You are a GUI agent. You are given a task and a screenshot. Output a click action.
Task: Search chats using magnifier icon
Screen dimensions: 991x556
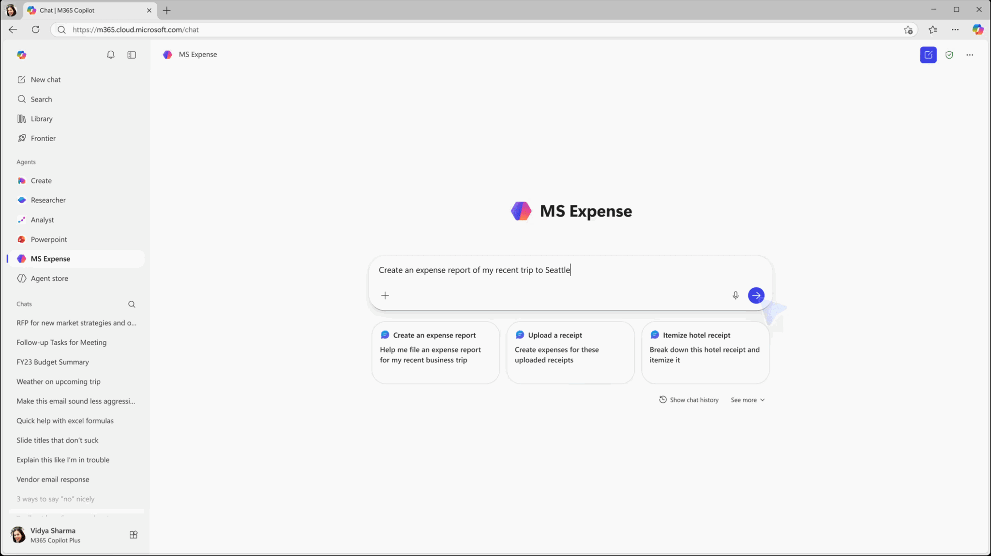pos(132,304)
